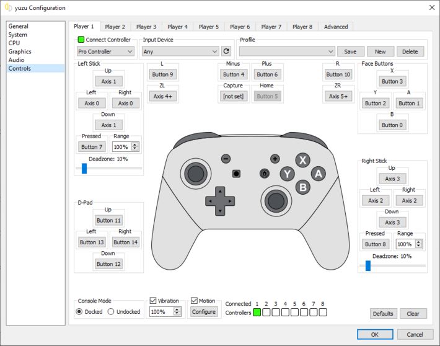Toggle connected controller 2 box
Image resolution: width=440 pixels, height=346 pixels.
tap(266, 312)
